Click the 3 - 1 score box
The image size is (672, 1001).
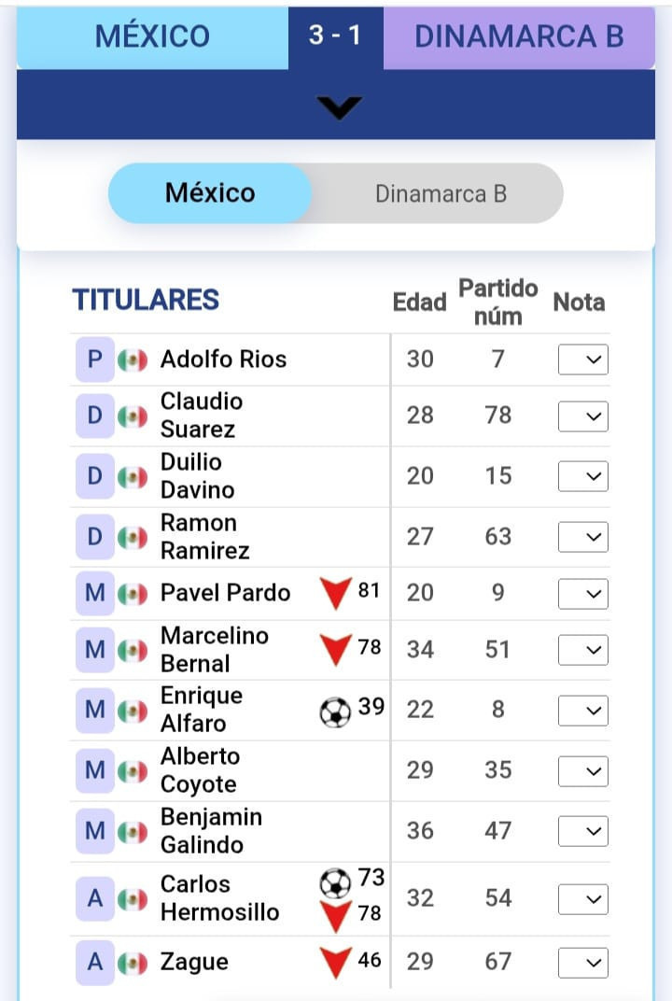pyautogui.click(x=336, y=37)
